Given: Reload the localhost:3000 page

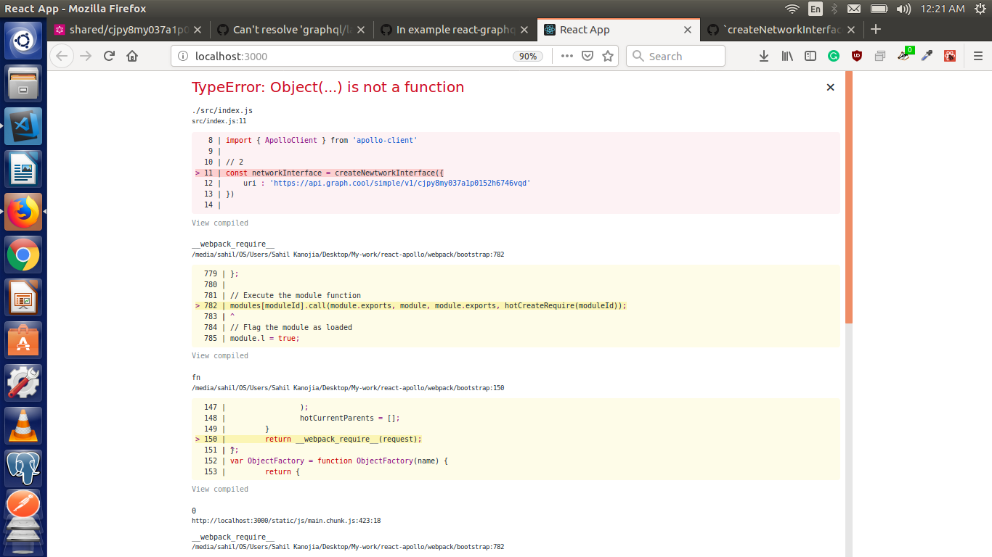Looking at the screenshot, I should 109,56.
